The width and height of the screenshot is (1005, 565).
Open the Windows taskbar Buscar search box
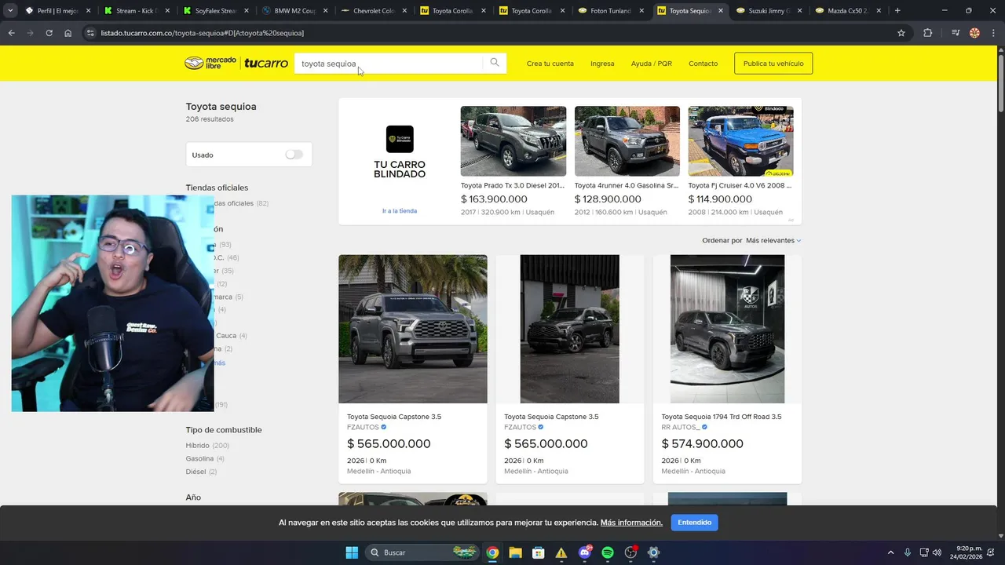[422, 552]
